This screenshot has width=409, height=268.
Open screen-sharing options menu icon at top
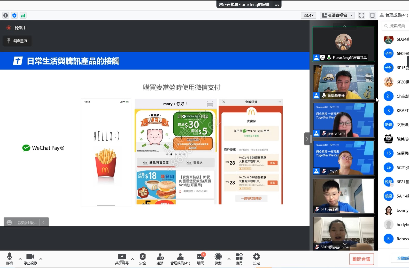pos(277,4)
